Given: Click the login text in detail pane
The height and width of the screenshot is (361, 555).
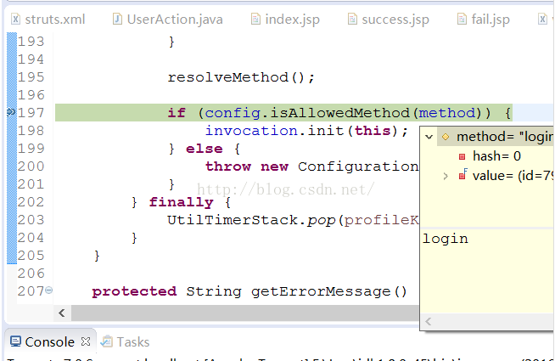Looking at the screenshot, I should pos(446,240).
